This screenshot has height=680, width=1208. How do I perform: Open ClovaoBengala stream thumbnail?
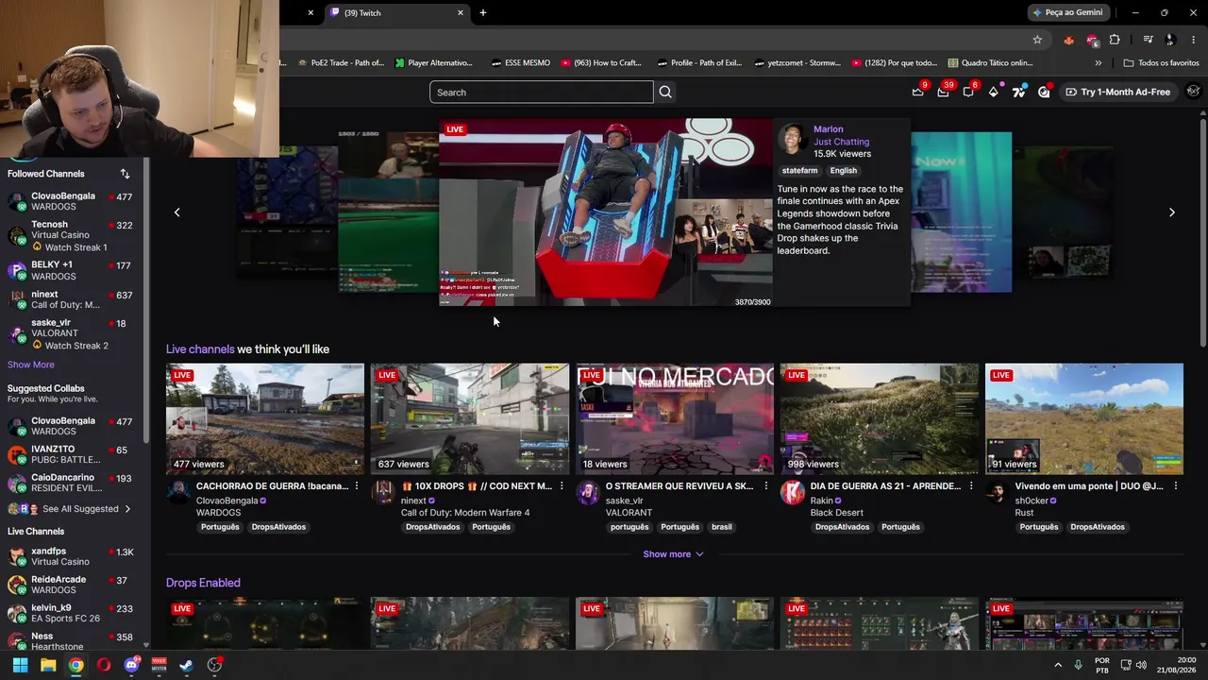[x=265, y=418]
